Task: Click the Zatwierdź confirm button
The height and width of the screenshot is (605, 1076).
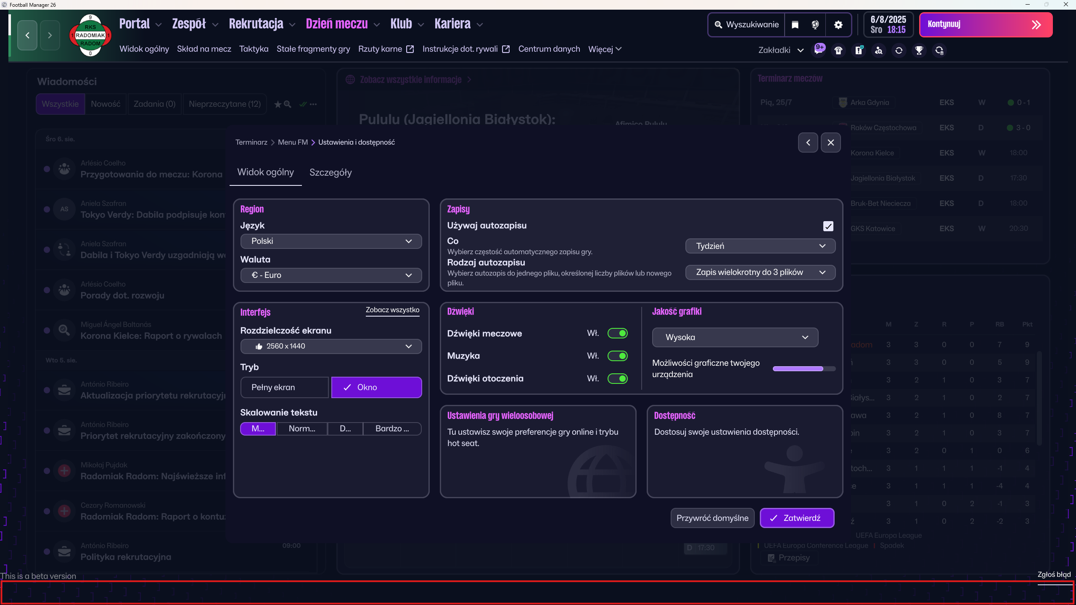Action: click(797, 518)
